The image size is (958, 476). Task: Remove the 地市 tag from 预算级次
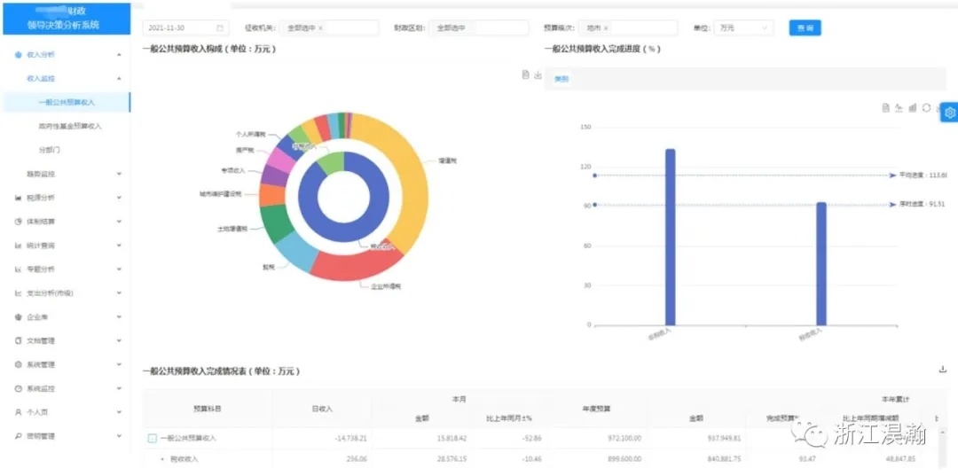click(606, 28)
